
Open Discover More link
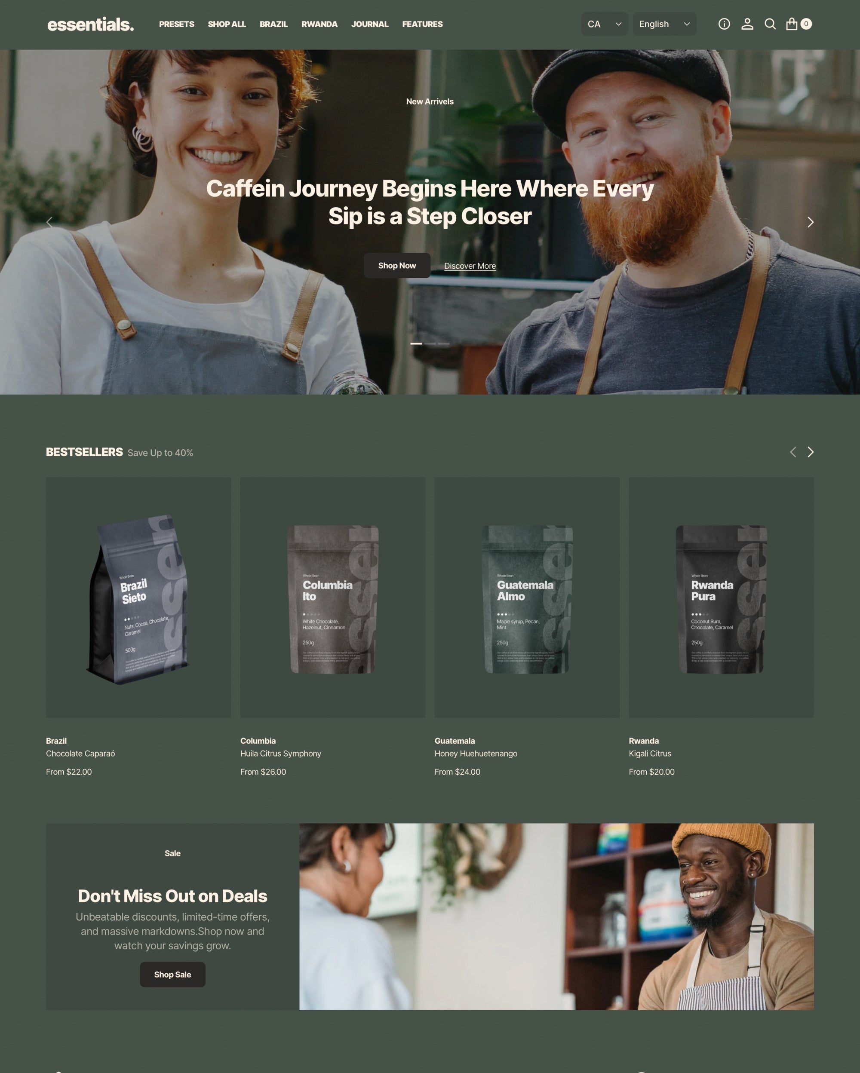click(470, 265)
